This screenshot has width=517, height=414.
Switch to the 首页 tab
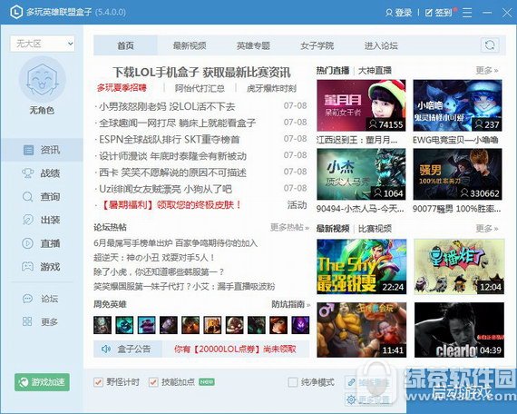pos(126,45)
